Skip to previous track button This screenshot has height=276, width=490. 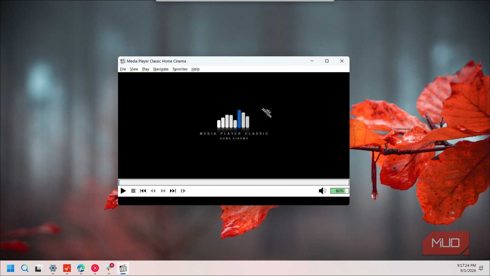tap(143, 191)
